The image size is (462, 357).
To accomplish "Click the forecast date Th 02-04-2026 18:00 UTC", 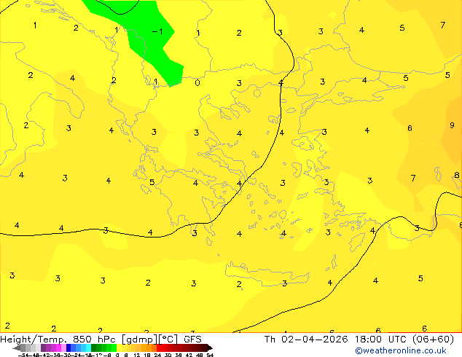I will tap(359, 340).
